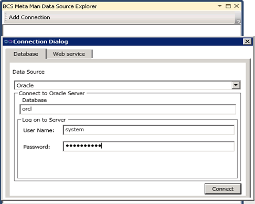Click the toolbar overflow options arrow

pos(238,21)
